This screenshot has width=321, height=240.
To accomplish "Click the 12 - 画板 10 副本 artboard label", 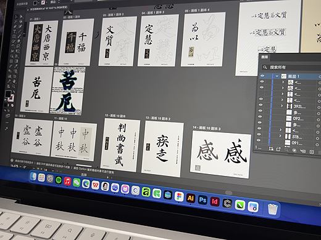I will coord(115,116).
